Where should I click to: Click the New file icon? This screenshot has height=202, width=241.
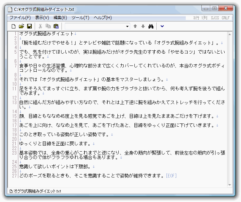tap(13, 26)
